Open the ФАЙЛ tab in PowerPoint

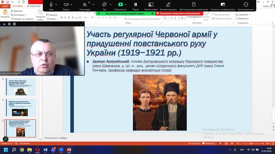(x=5, y=6)
